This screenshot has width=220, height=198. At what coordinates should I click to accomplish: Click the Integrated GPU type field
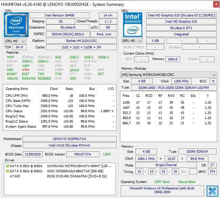pos(181,34)
